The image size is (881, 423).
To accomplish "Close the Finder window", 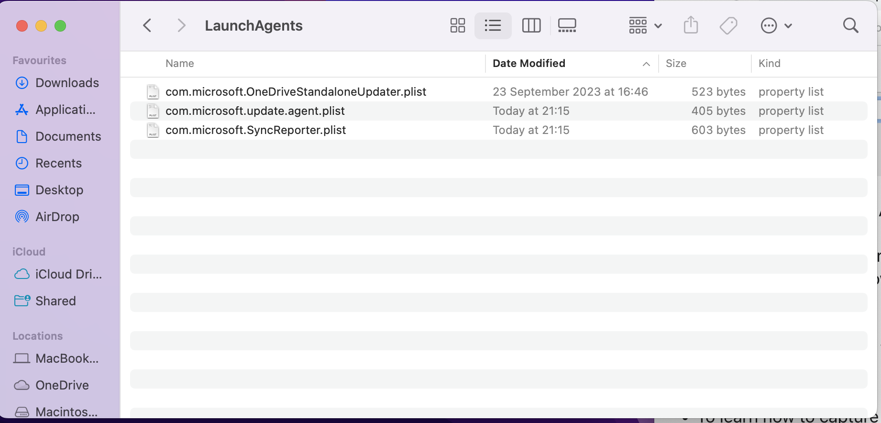I will click(x=22, y=26).
